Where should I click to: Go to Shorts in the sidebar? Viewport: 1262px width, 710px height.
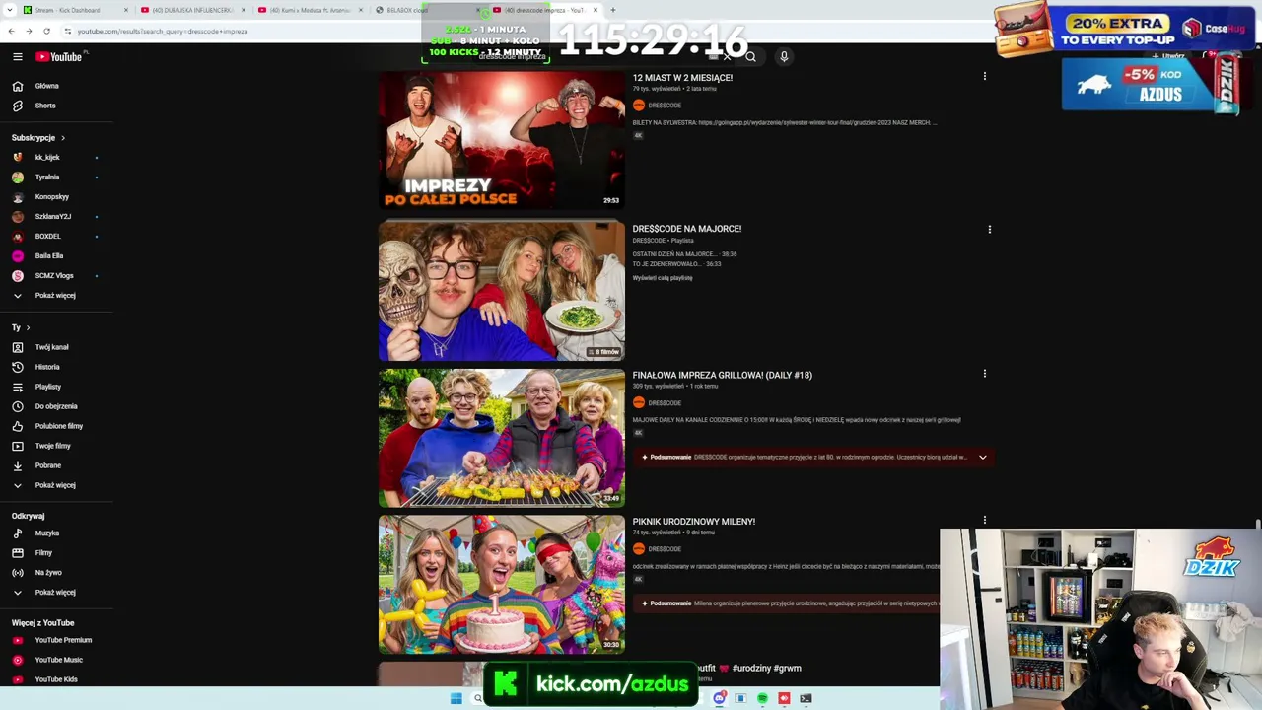click(x=45, y=106)
